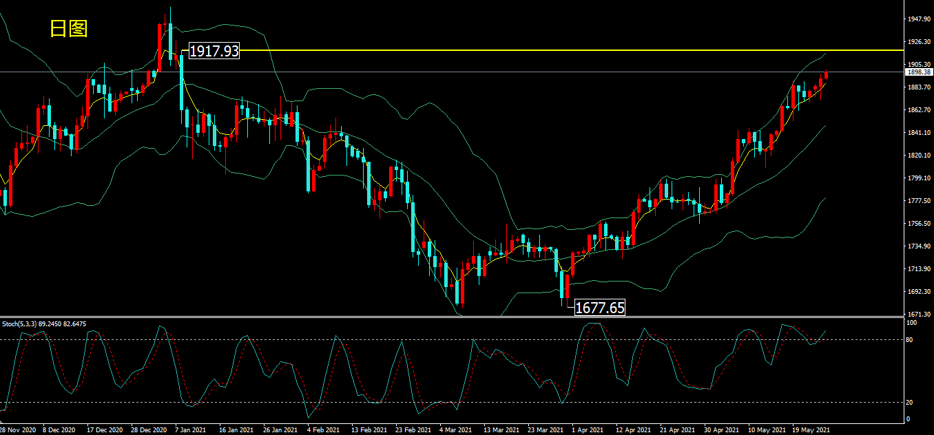Click the latest red candlestick on chart
Viewport: 934px width, 435px height.
826,75
